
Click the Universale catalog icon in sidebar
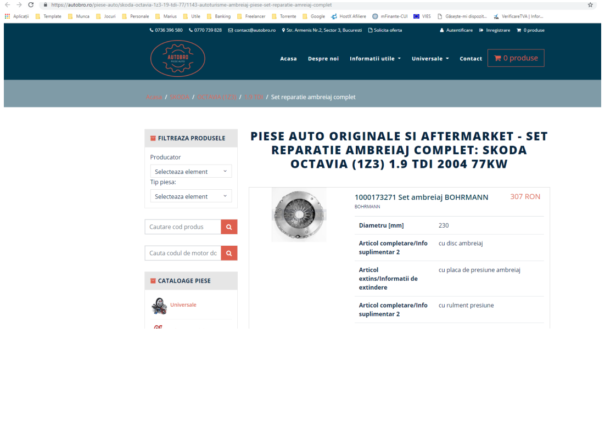coord(159,306)
